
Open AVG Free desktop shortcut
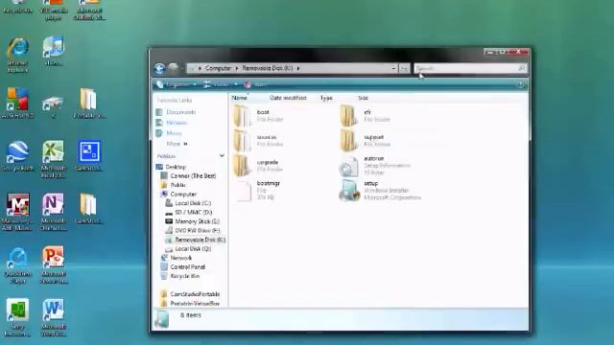point(17,103)
